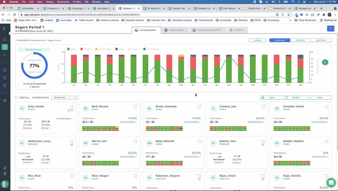
Task: Reload the page with the refresh icon
Action: pyautogui.click(x=15, y=15)
